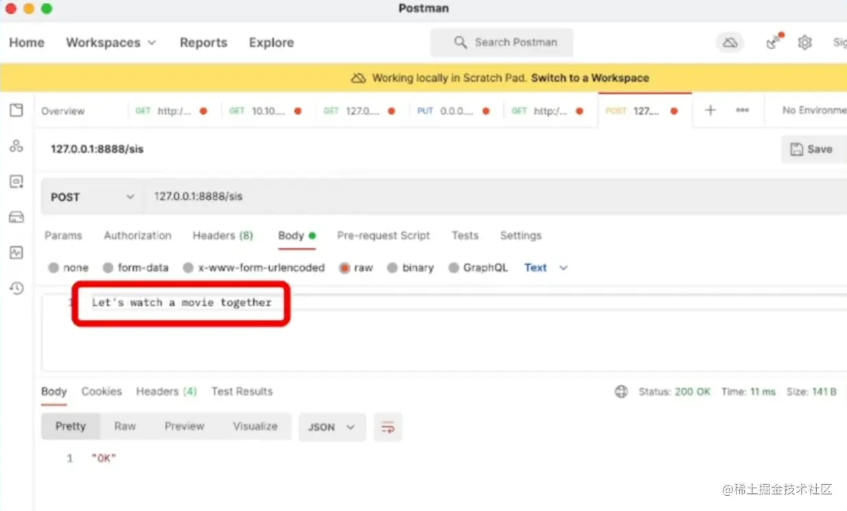Switch to the Params tab
This screenshot has height=511, width=847.
(x=63, y=235)
